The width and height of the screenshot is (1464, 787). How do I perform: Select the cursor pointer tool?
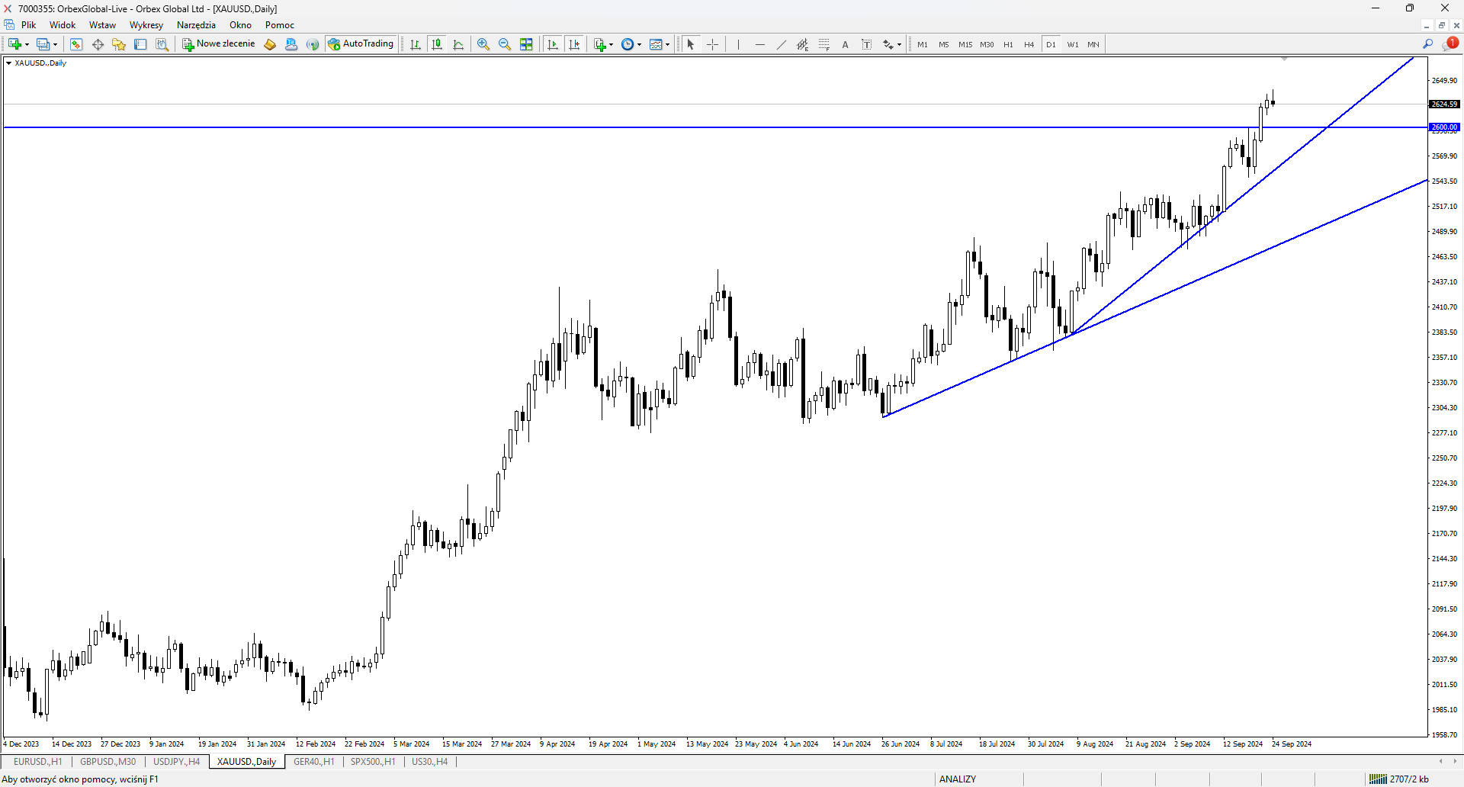[x=691, y=44]
